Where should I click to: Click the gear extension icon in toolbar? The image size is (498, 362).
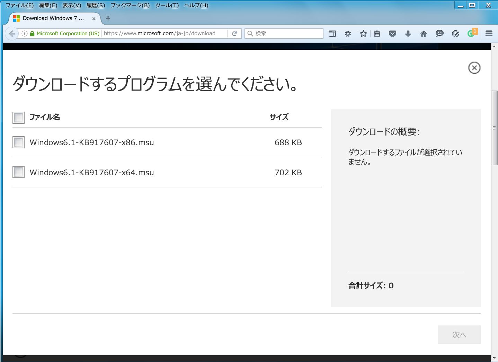point(348,34)
